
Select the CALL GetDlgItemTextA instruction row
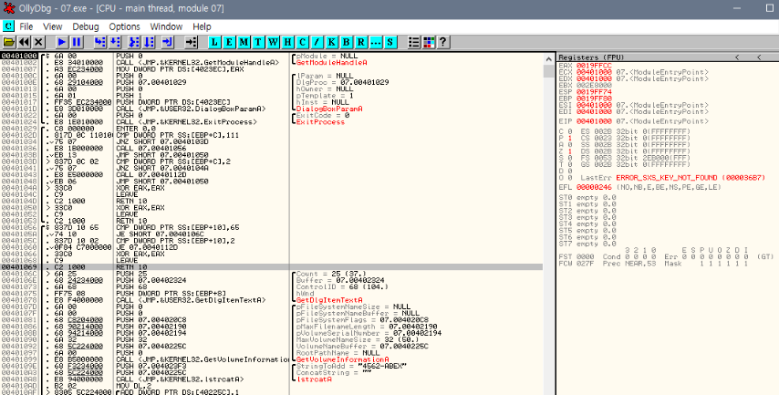pos(271,300)
